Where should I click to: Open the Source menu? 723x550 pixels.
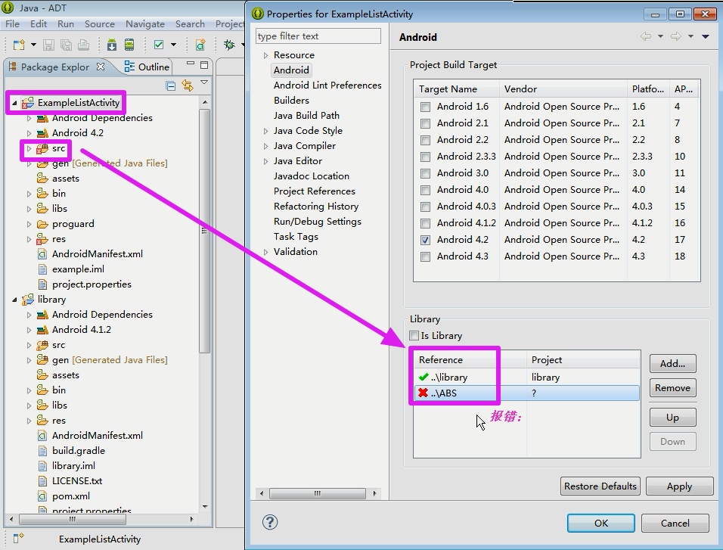pos(100,24)
